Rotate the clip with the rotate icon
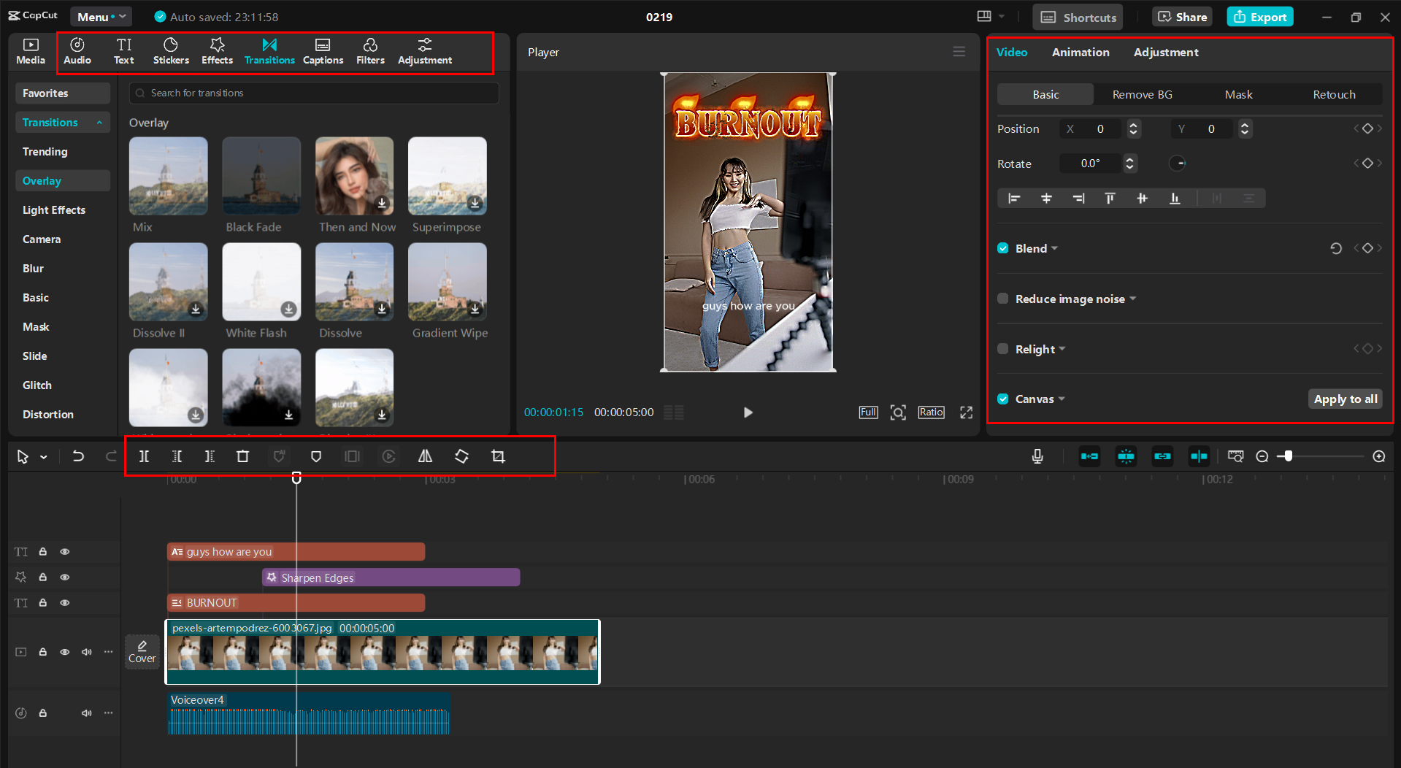The width and height of the screenshot is (1401, 768). point(461,456)
